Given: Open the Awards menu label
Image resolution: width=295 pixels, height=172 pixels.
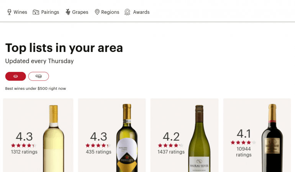Looking at the screenshot, I should [x=141, y=12].
